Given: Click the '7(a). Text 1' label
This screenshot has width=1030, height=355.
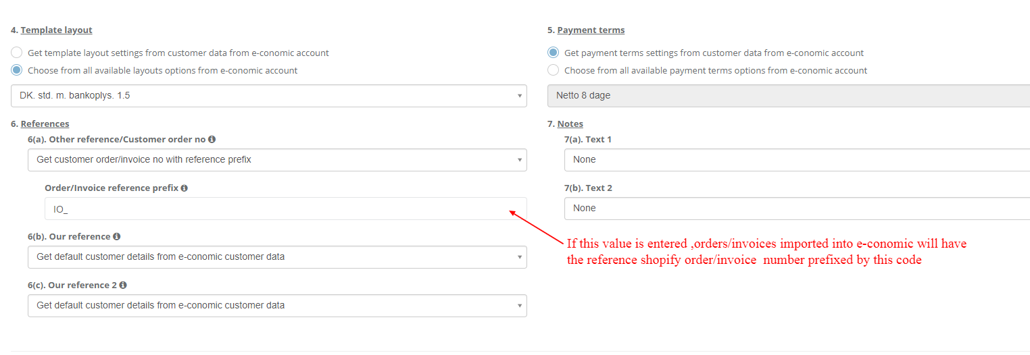Looking at the screenshot, I should [x=588, y=140].
